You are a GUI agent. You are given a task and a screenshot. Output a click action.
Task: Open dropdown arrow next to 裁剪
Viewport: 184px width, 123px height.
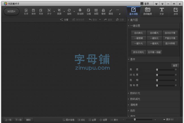point(64,12)
